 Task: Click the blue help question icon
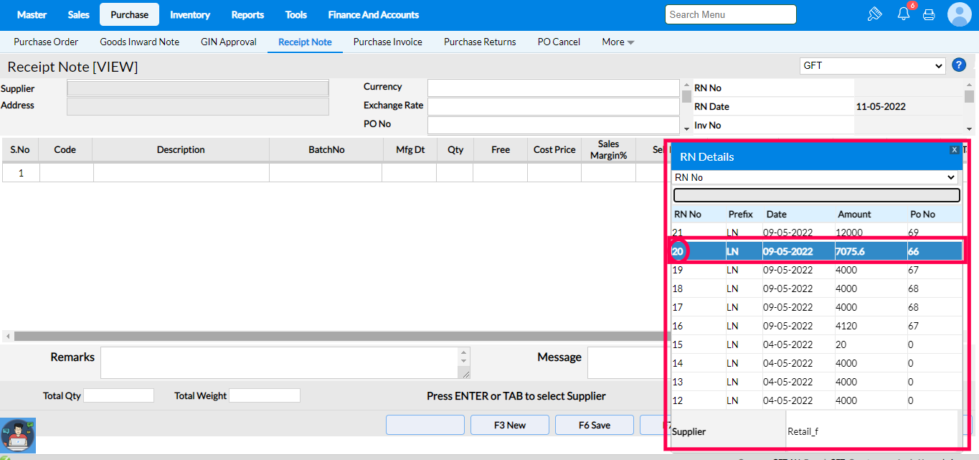tap(959, 65)
